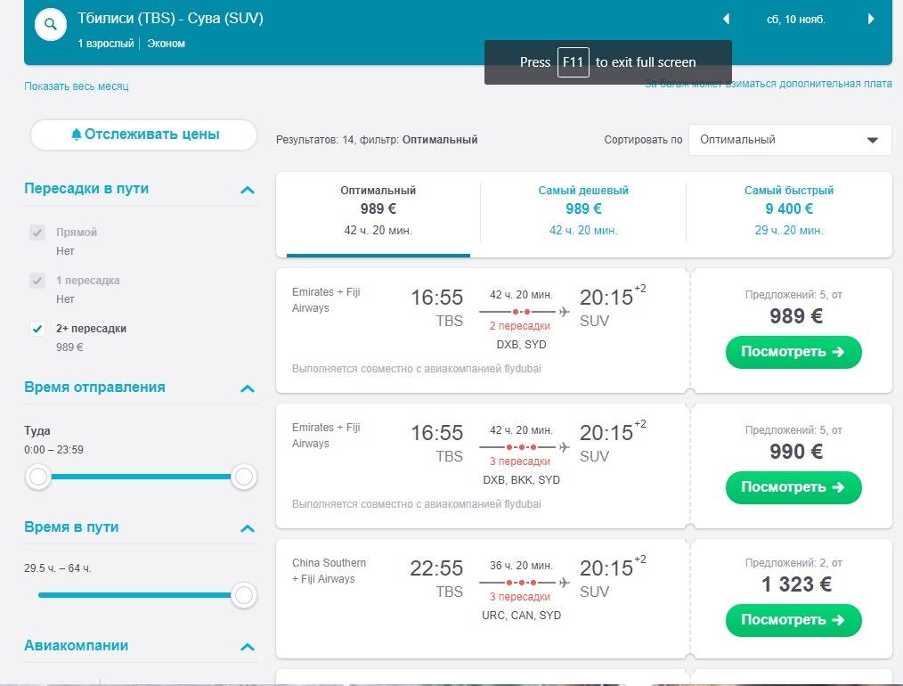Click the plane icon on the 989 € flight
903x686 pixels.
[564, 311]
